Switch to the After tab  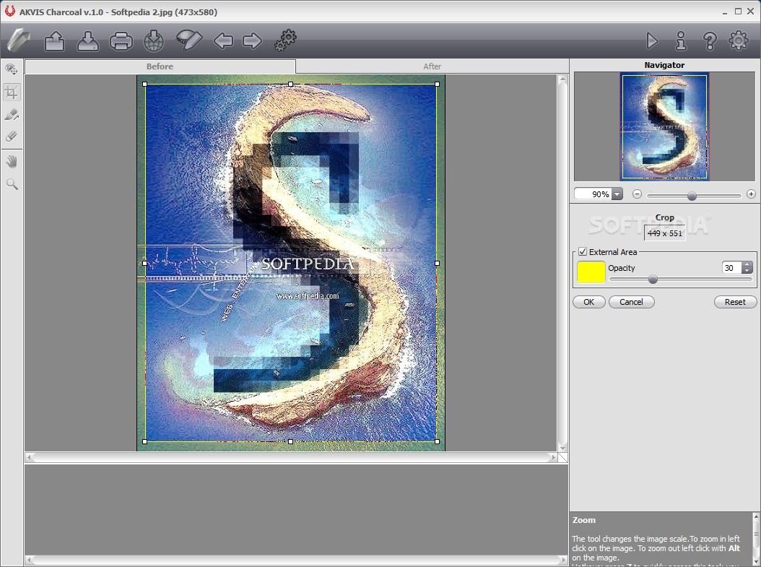pyautogui.click(x=432, y=66)
